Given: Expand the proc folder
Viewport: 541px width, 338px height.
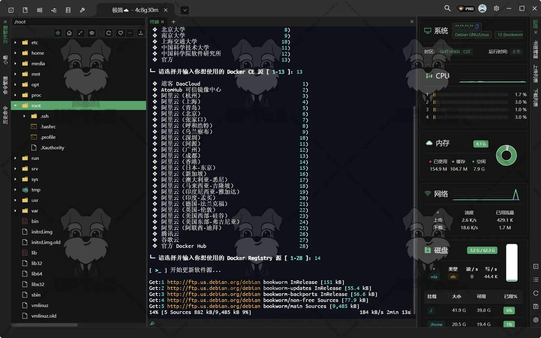Looking at the screenshot, I should (15, 95).
